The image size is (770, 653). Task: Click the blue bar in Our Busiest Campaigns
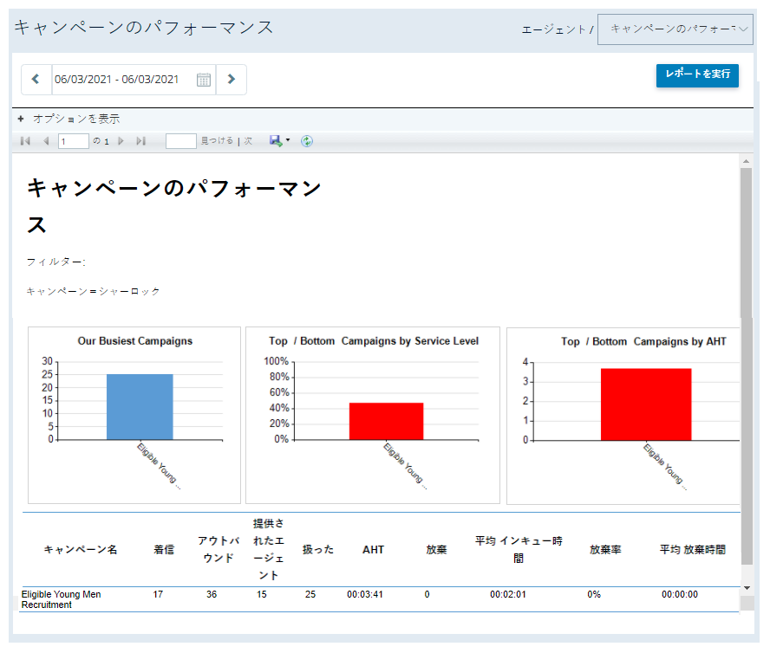click(140, 407)
